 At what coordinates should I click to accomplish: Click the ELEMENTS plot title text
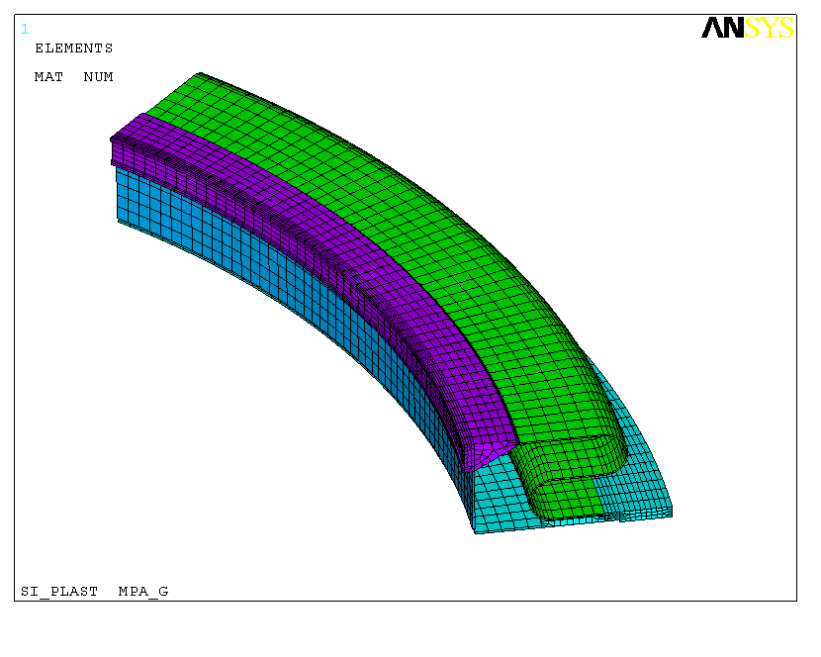click(x=74, y=48)
